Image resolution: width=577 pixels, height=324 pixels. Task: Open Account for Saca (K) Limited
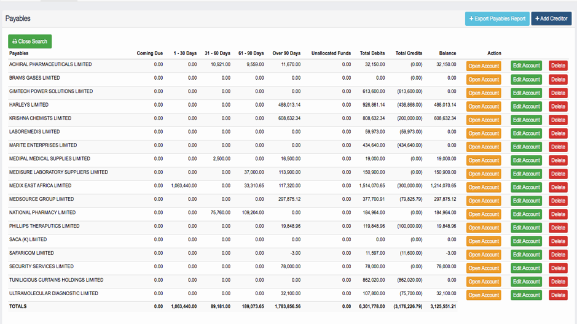click(x=484, y=241)
